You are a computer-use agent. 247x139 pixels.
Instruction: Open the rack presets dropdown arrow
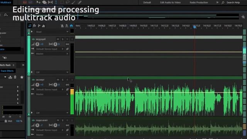click(x=5, y=77)
